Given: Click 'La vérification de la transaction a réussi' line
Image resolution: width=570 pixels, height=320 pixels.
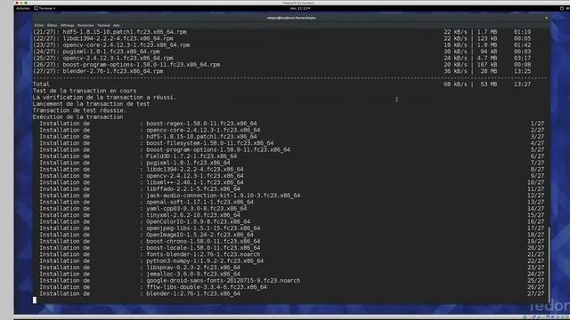Looking at the screenshot, I should (104, 97).
